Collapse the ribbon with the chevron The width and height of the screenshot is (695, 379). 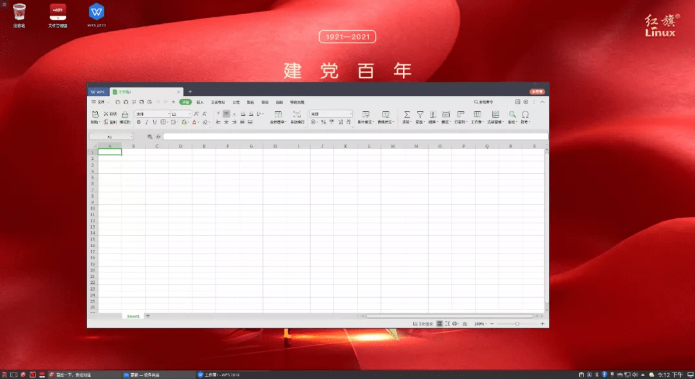[542, 102]
